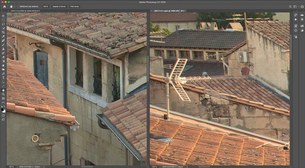Viewport: 305px width, 168px height.
Task: Click 'Adapter à l'écran' button
Action: 59,6
